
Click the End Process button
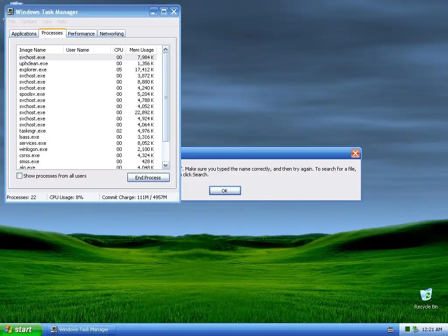148,178
